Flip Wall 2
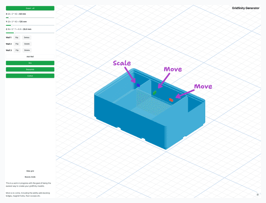The width and height of the screenshot is (266, 203). pyautogui.click(x=17, y=44)
